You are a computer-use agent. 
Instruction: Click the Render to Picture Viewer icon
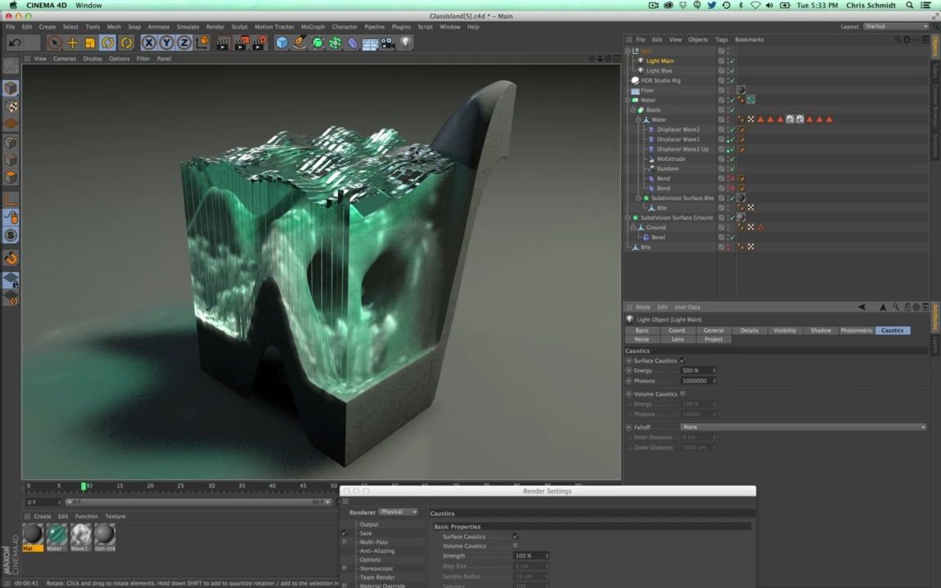241,42
